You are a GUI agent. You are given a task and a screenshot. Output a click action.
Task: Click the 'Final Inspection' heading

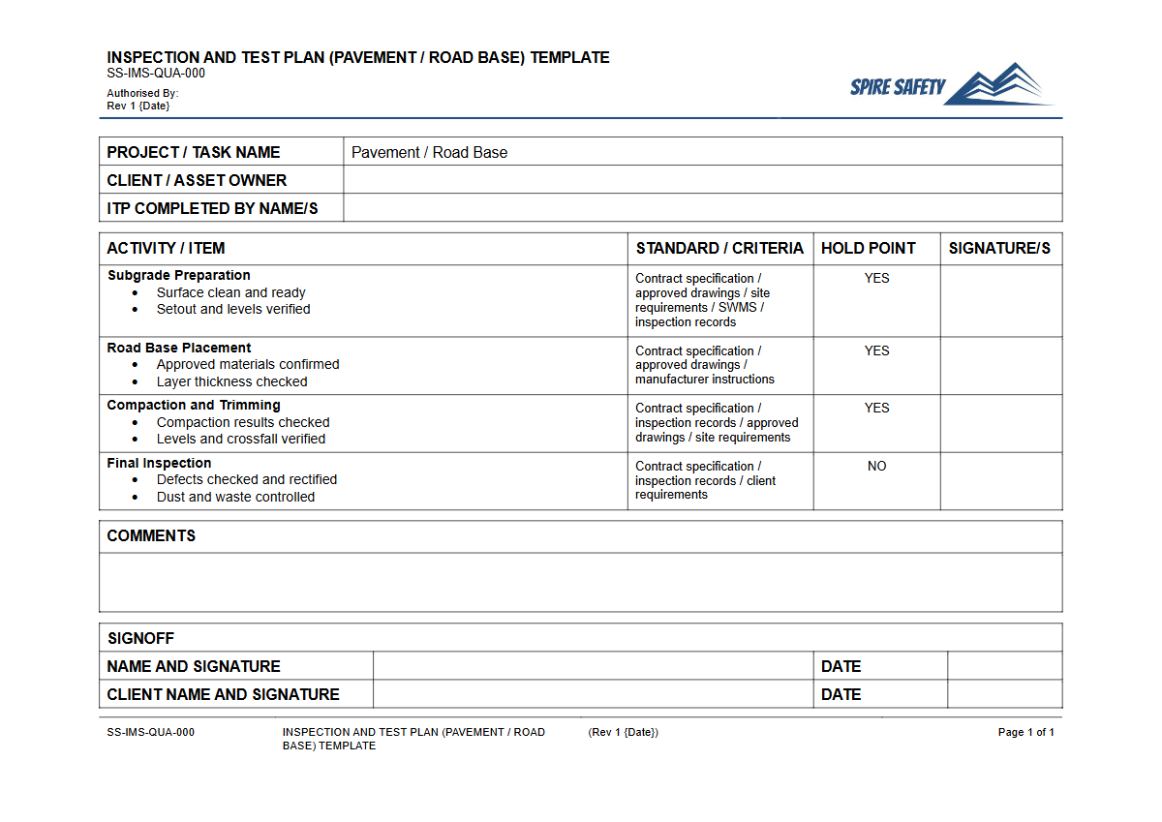tap(159, 463)
